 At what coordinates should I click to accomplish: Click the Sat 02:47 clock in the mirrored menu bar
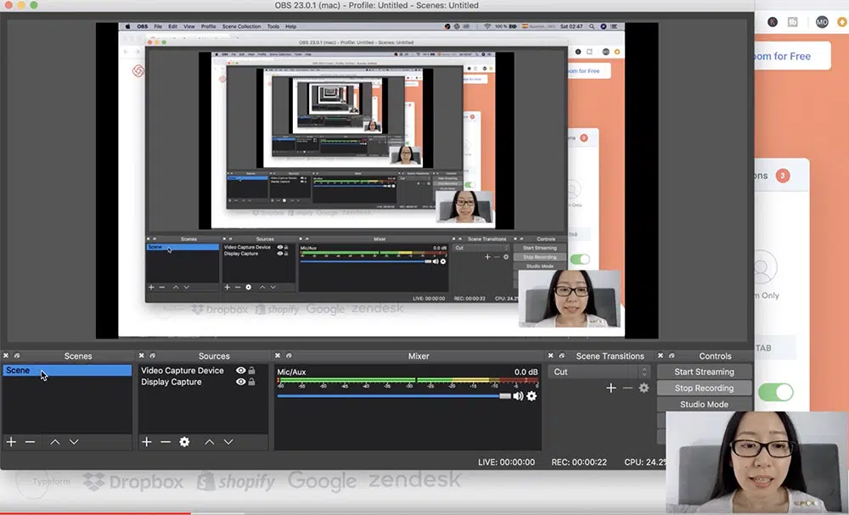click(571, 26)
